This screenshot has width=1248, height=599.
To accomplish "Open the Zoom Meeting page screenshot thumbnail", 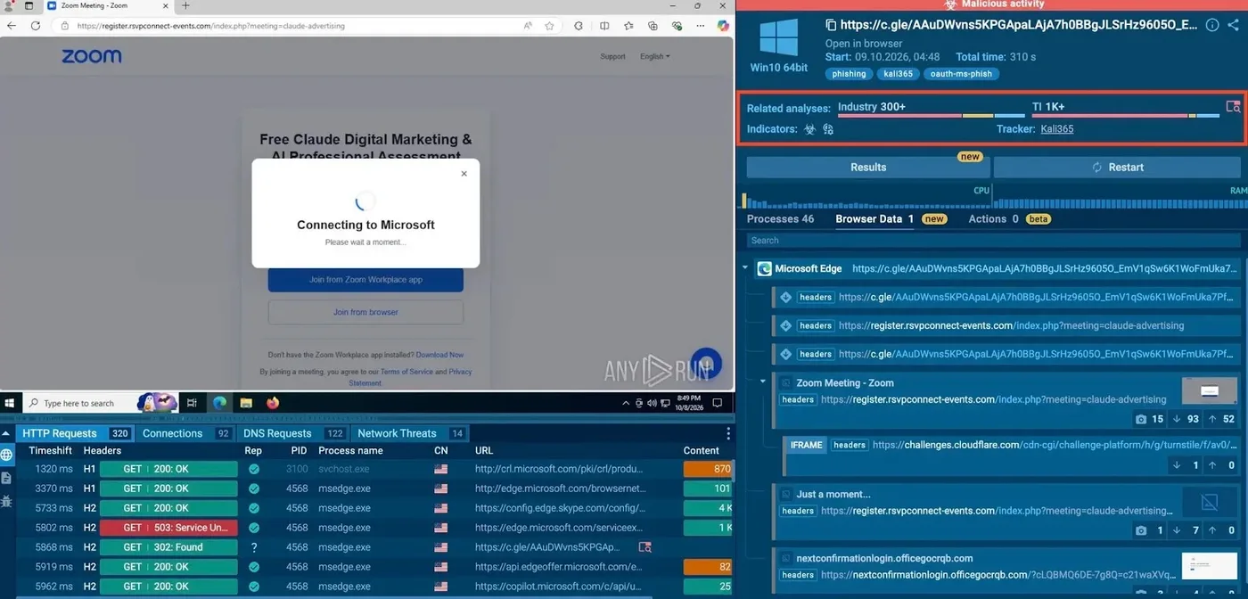I will 1209,390.
